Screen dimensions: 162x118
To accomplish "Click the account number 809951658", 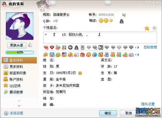I will point(106,15).
